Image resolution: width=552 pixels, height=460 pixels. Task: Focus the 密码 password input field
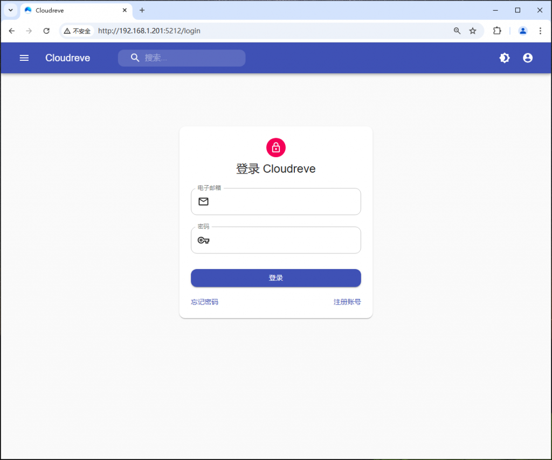[275, 240]
